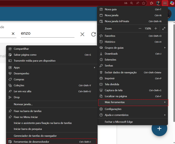175x144 pixels.
Task: Click the Read aloud icon in address bar
Action: tap(138, 3)
